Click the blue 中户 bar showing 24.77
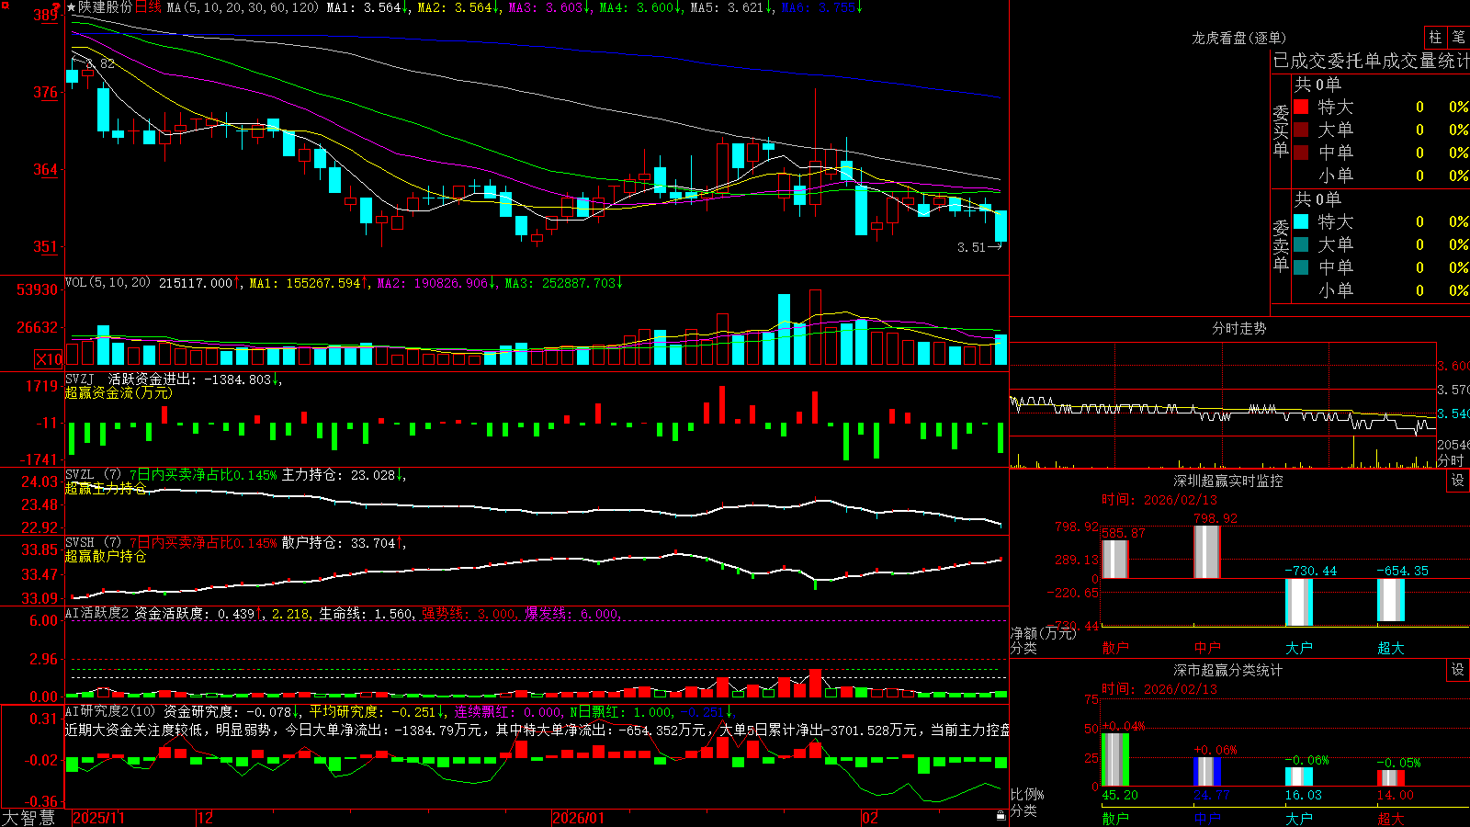Viewport: 1470px width, 827px height. [1207, 772]
